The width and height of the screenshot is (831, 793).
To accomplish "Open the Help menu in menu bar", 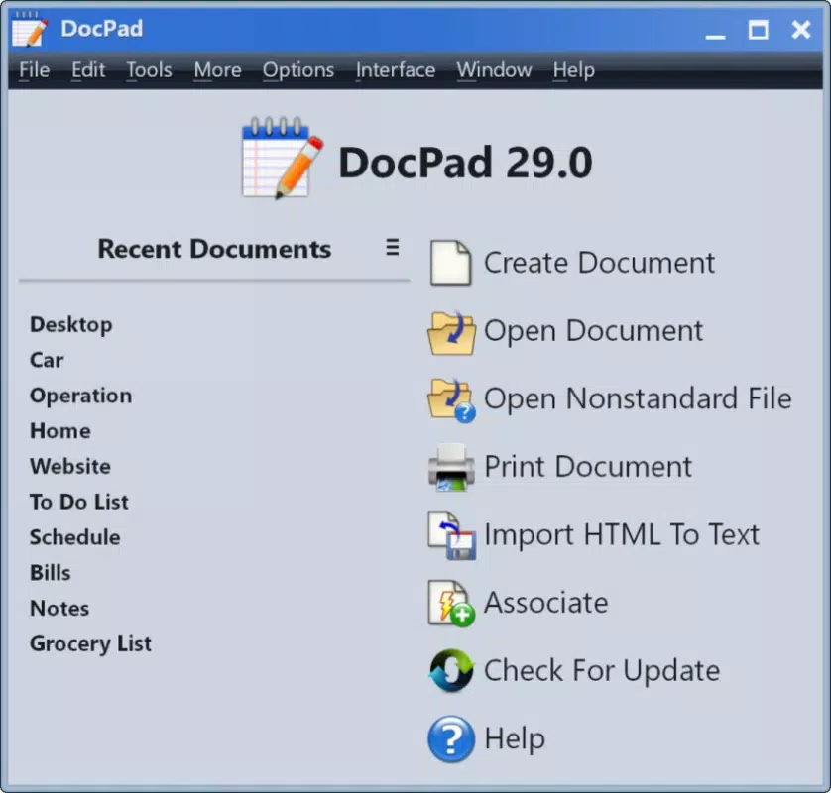I will click(x=574, y=70).
